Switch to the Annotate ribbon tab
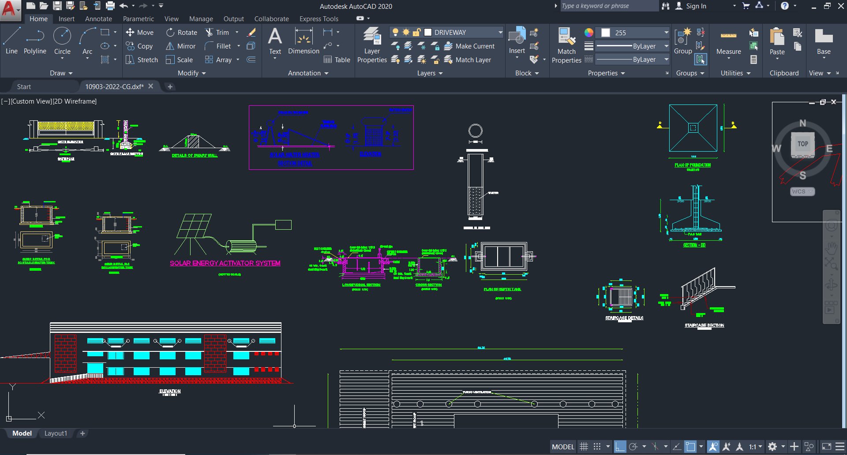 (x=98, y=19)
